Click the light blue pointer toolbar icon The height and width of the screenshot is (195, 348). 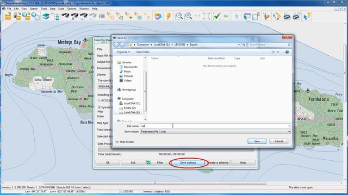tap(237, 16)
